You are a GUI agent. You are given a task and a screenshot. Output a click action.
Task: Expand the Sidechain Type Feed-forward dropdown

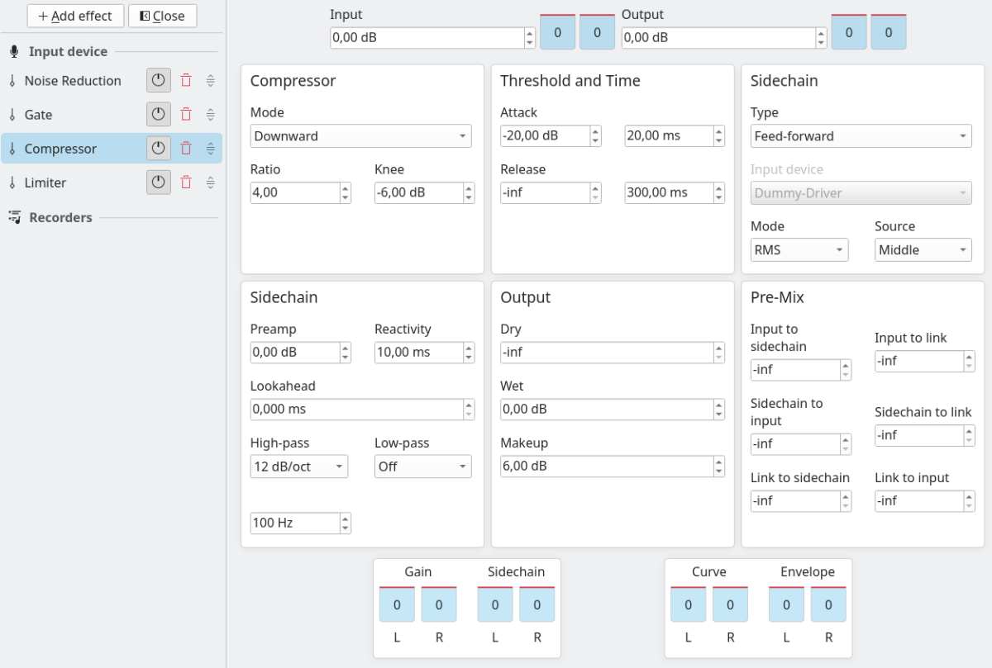click(x=861, y=136)
